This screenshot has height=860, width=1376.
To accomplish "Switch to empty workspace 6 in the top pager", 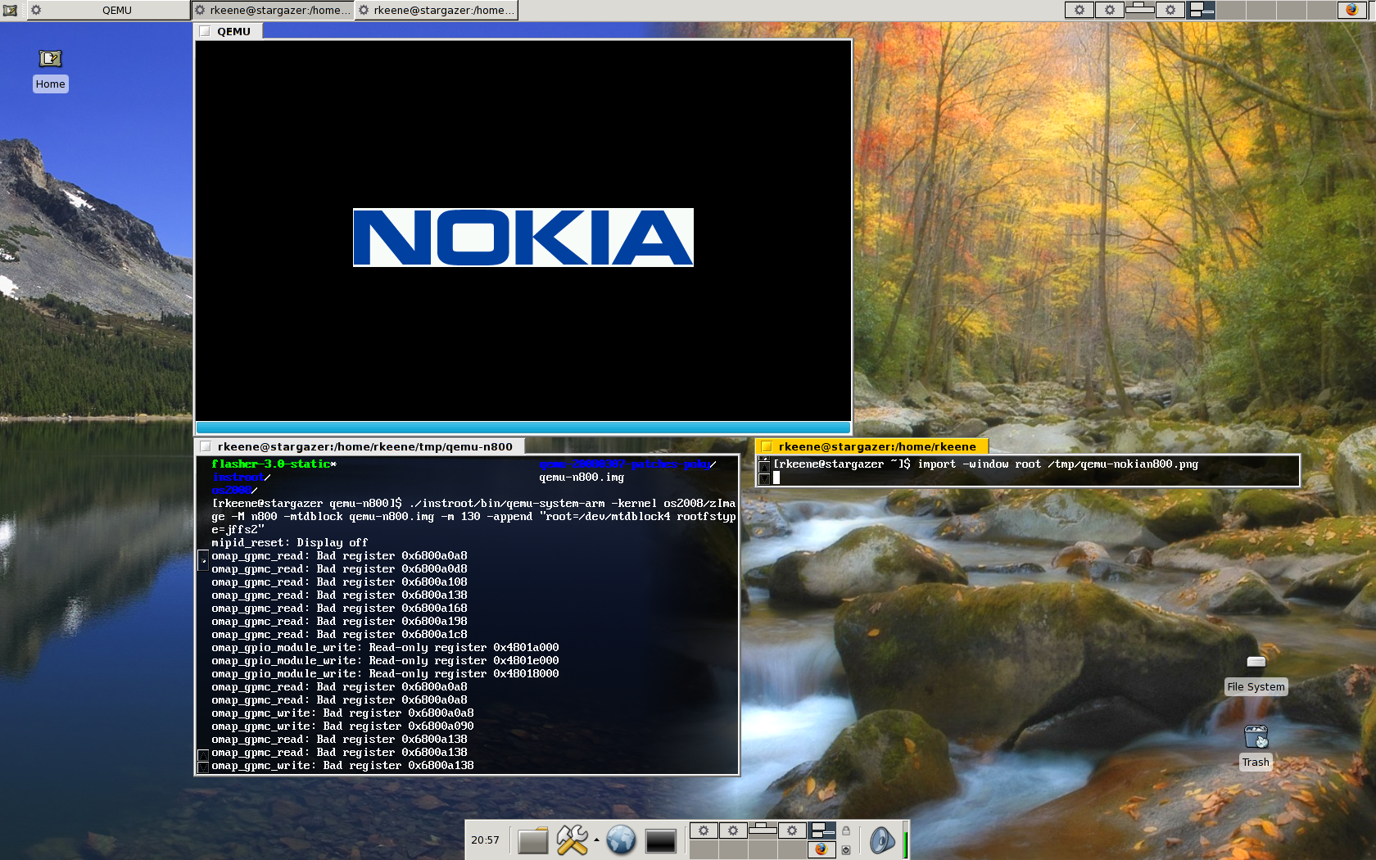I will coord(1231,10).
